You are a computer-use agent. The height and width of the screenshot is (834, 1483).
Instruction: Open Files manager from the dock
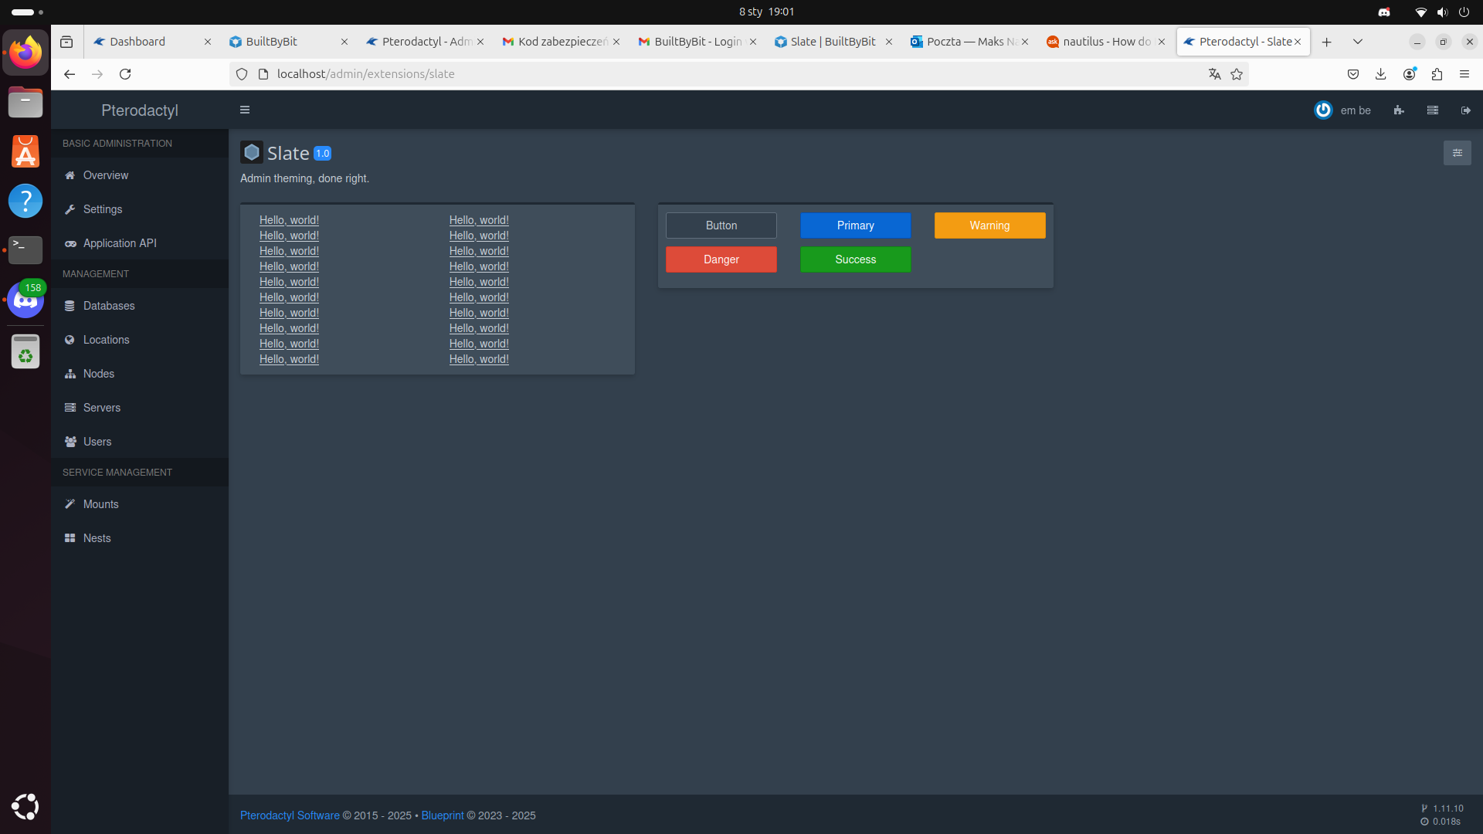(25, 102)
